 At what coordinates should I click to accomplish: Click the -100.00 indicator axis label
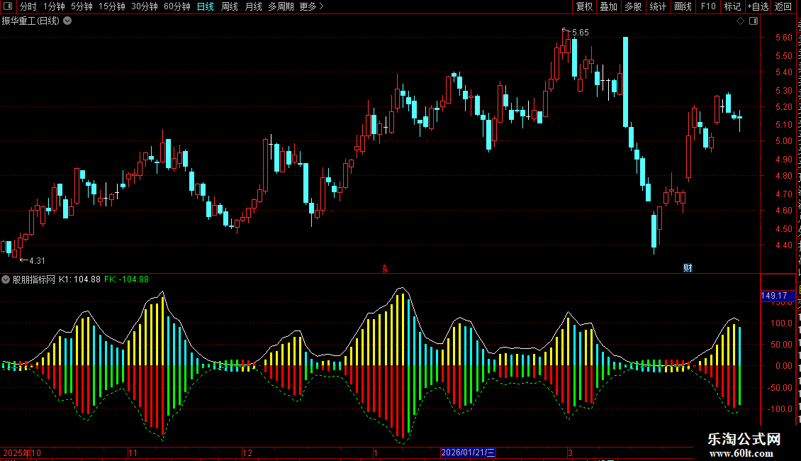(x=780, y=409)
